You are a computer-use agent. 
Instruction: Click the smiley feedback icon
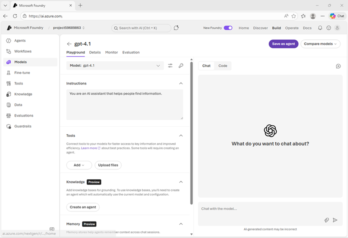point(329,28)
